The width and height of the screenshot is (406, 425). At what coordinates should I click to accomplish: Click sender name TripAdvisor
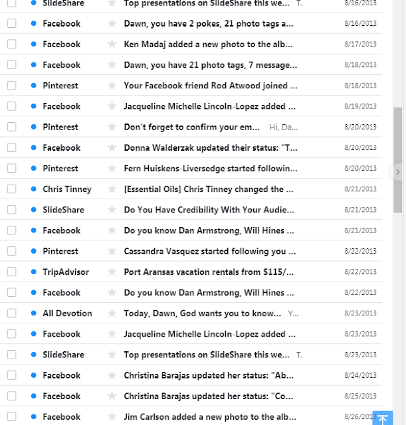(x=66, y=272)
